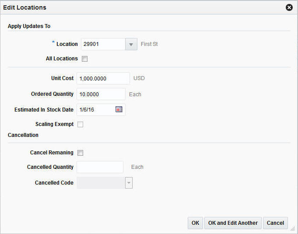Toggle the Scaling Exempt checkbox
The image size is (298, 234).
coord(80,124)
